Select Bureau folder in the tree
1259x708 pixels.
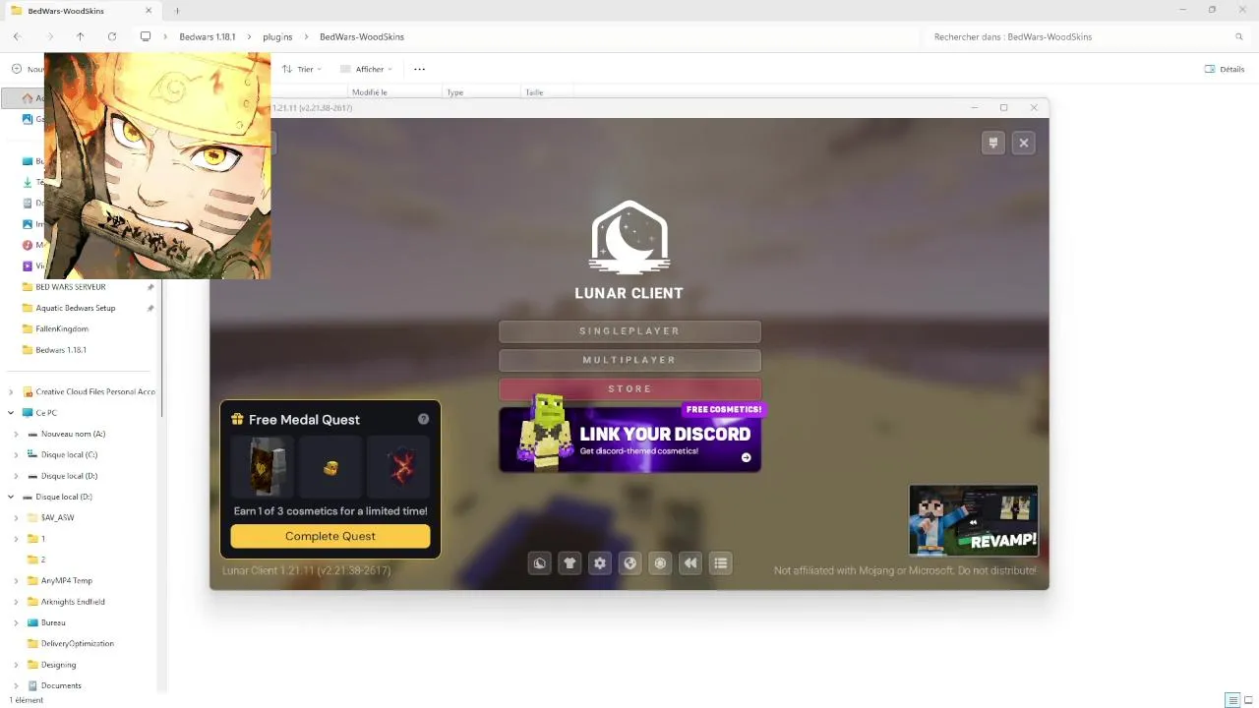(x=53, y=622)
